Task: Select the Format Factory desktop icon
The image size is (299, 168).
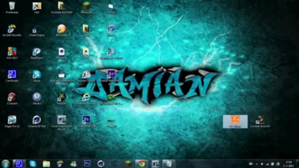Action: coord(87,76)
